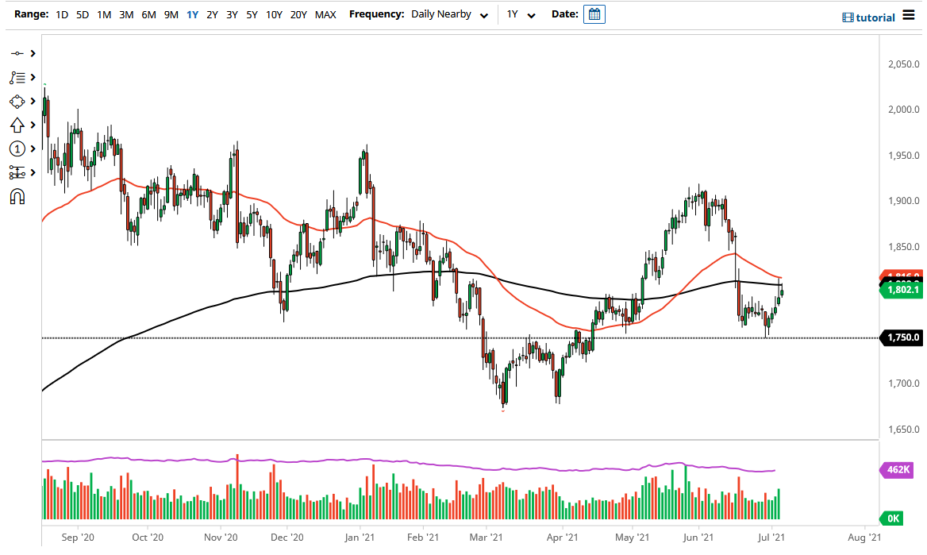Expand shapes tool options chevron
The width and height of the screenshot is (927, 555).
coord(33,101)
